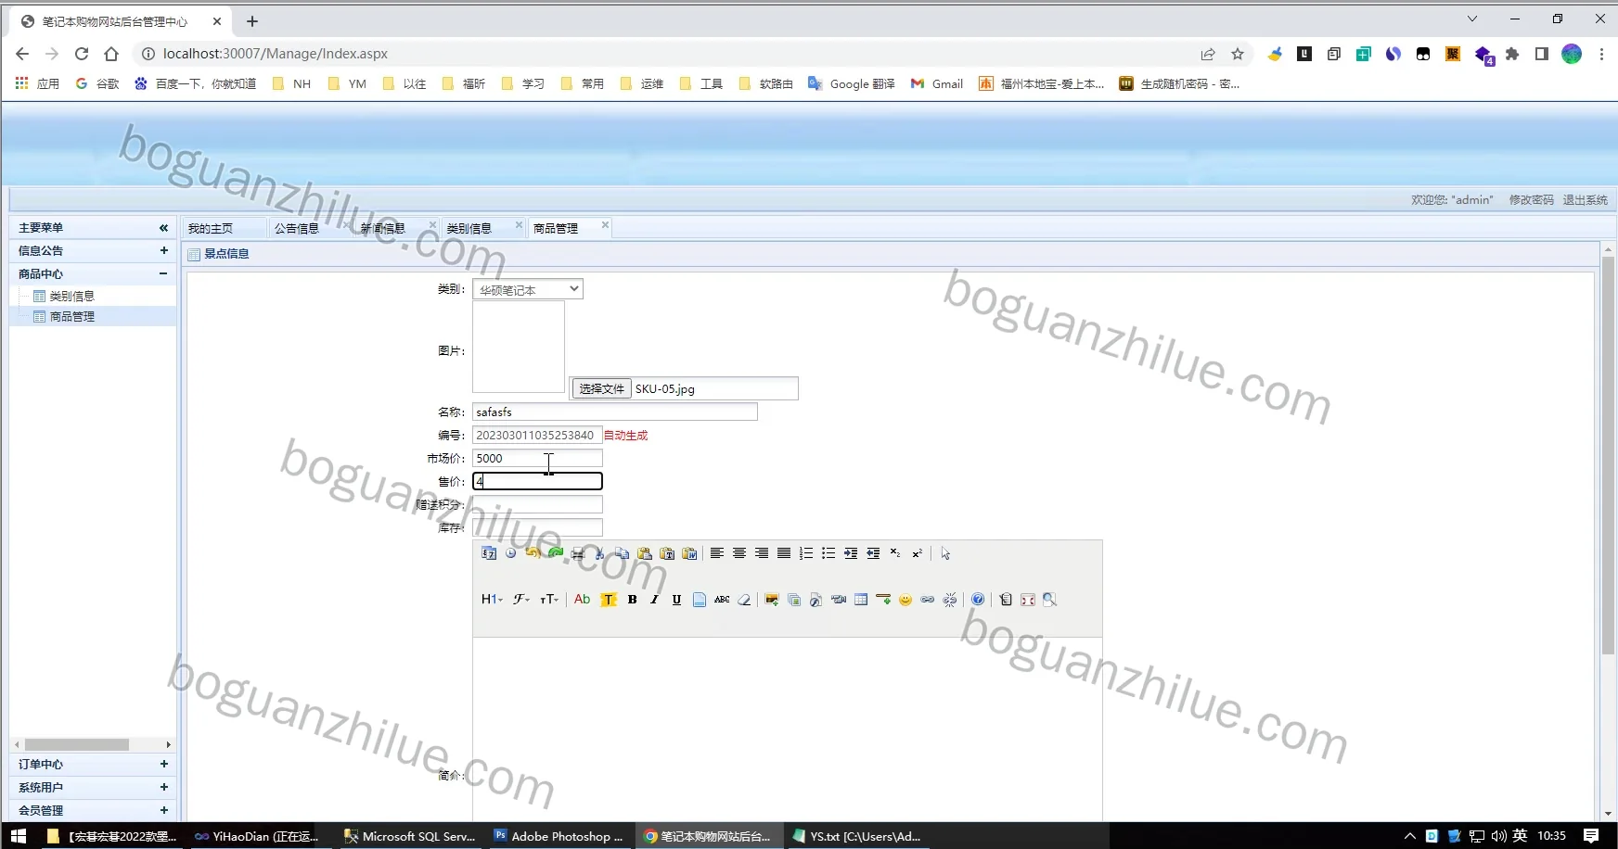
Task: Center align text in the editor
Action: point(739,553)
